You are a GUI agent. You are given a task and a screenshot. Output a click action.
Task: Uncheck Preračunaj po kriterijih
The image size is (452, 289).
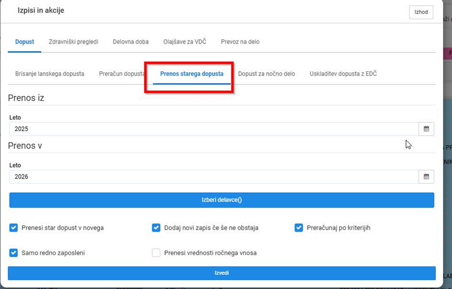tap(298, 228)
